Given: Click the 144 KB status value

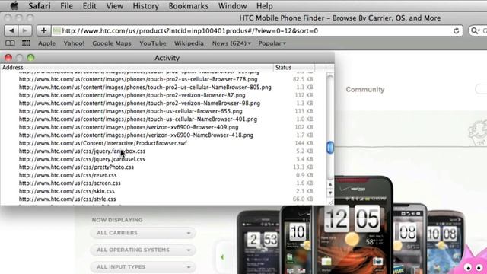Looking at the screenshot, I should point(304,143).
